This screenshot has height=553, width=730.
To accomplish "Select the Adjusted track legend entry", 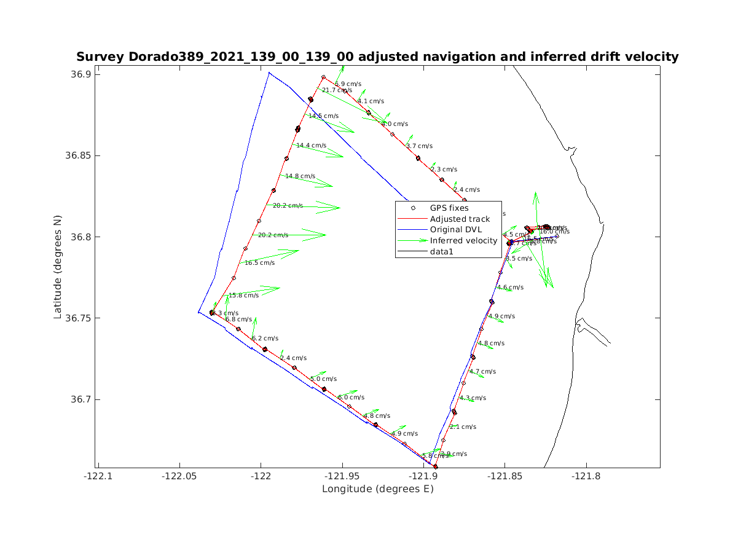I will click(x=460, y=219).
